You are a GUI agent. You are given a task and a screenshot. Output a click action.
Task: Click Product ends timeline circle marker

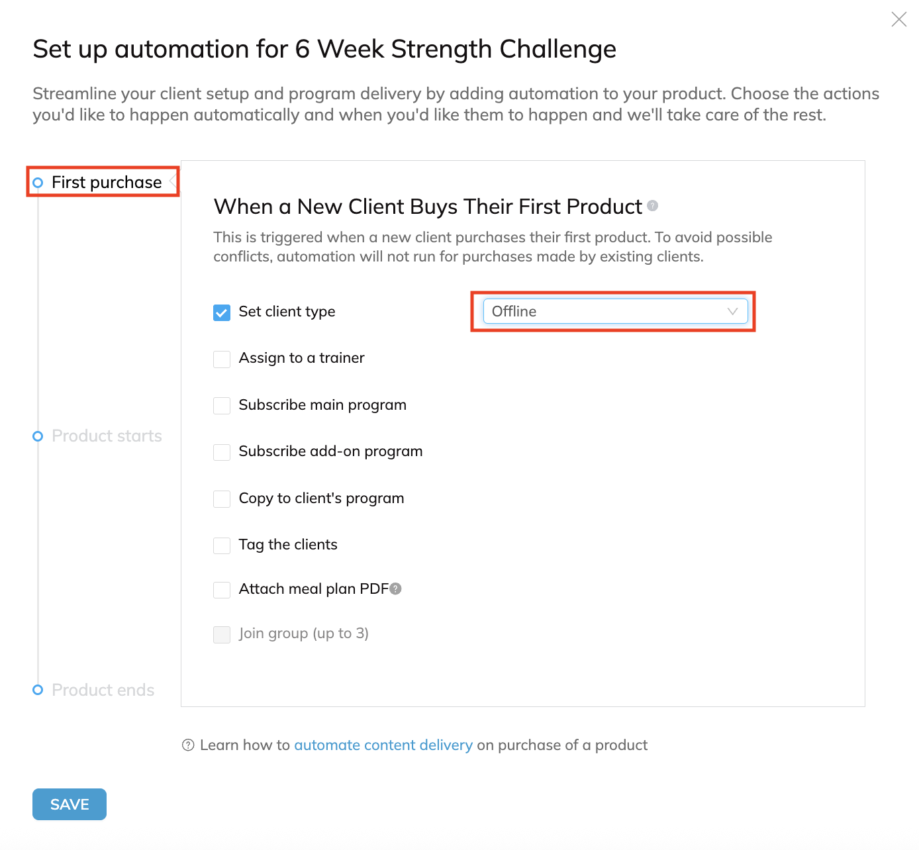pos(38,690)
